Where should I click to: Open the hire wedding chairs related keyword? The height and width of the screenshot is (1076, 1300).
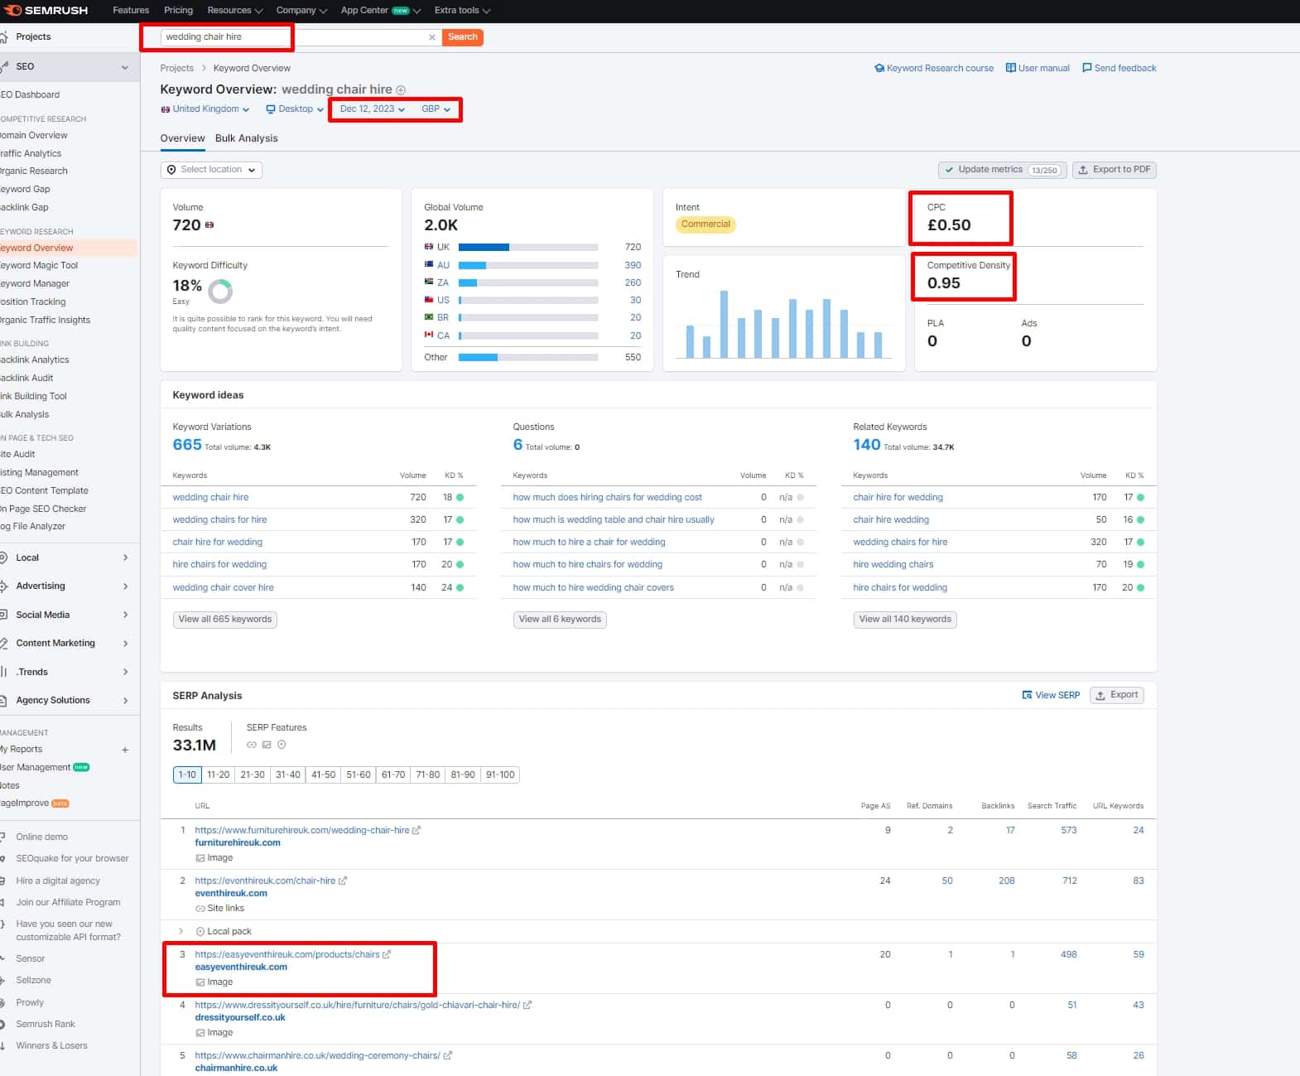tap(893, 564)
